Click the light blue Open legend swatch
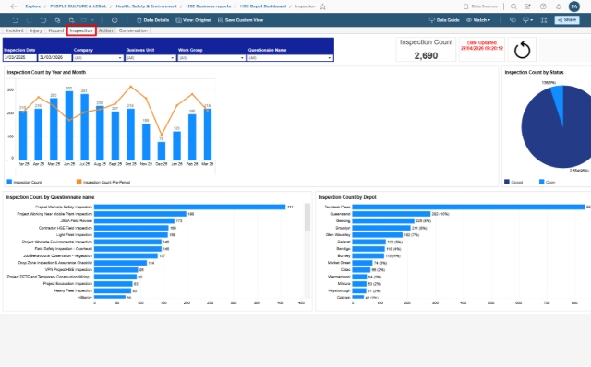Screen dimensions: 591x367 click(542, 182)
